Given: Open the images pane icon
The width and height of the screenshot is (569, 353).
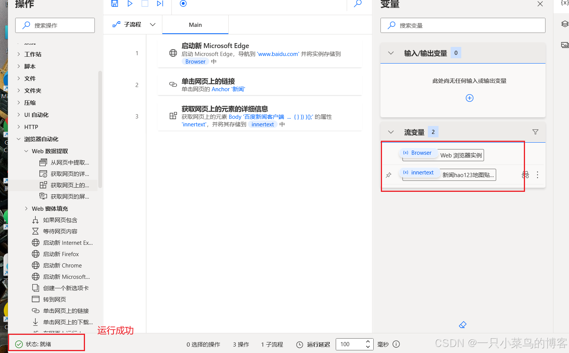Looking at the screenshot, I should (x=565, y=45).
